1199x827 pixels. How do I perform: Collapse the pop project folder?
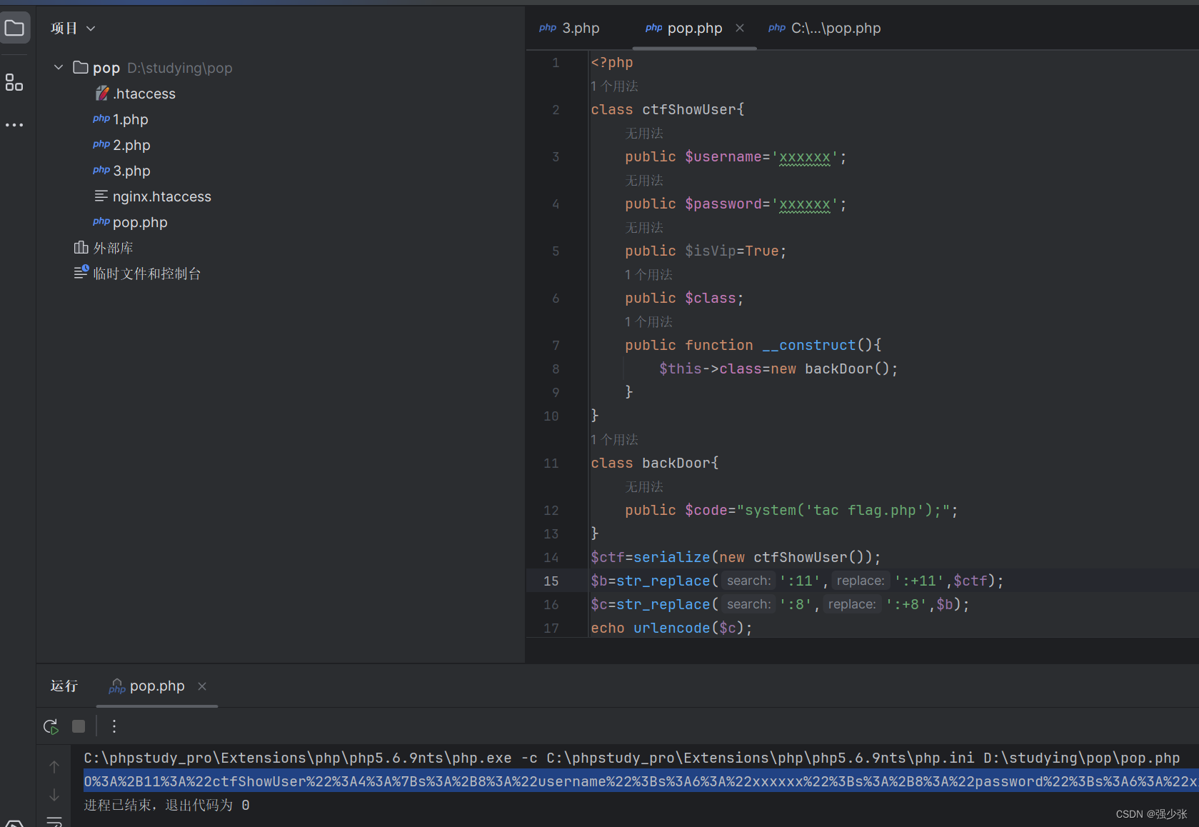click(x=59, y=67)
